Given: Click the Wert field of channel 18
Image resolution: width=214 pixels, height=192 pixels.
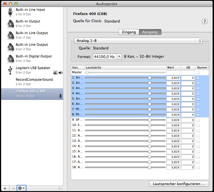Looking at the screenshot, I should pyautogui.click(x=173, y=168).
